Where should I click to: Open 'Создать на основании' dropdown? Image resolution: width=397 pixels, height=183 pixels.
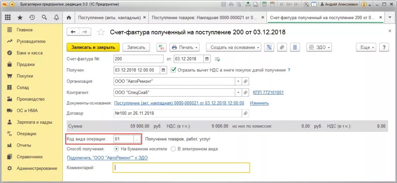233,47
